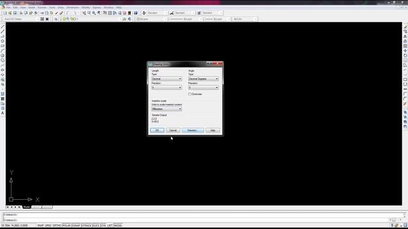The height and width of the screenshot is (229, 408).
Task: Select the Line tool in Draw toolbar
Action: click(x=3, y=27)
